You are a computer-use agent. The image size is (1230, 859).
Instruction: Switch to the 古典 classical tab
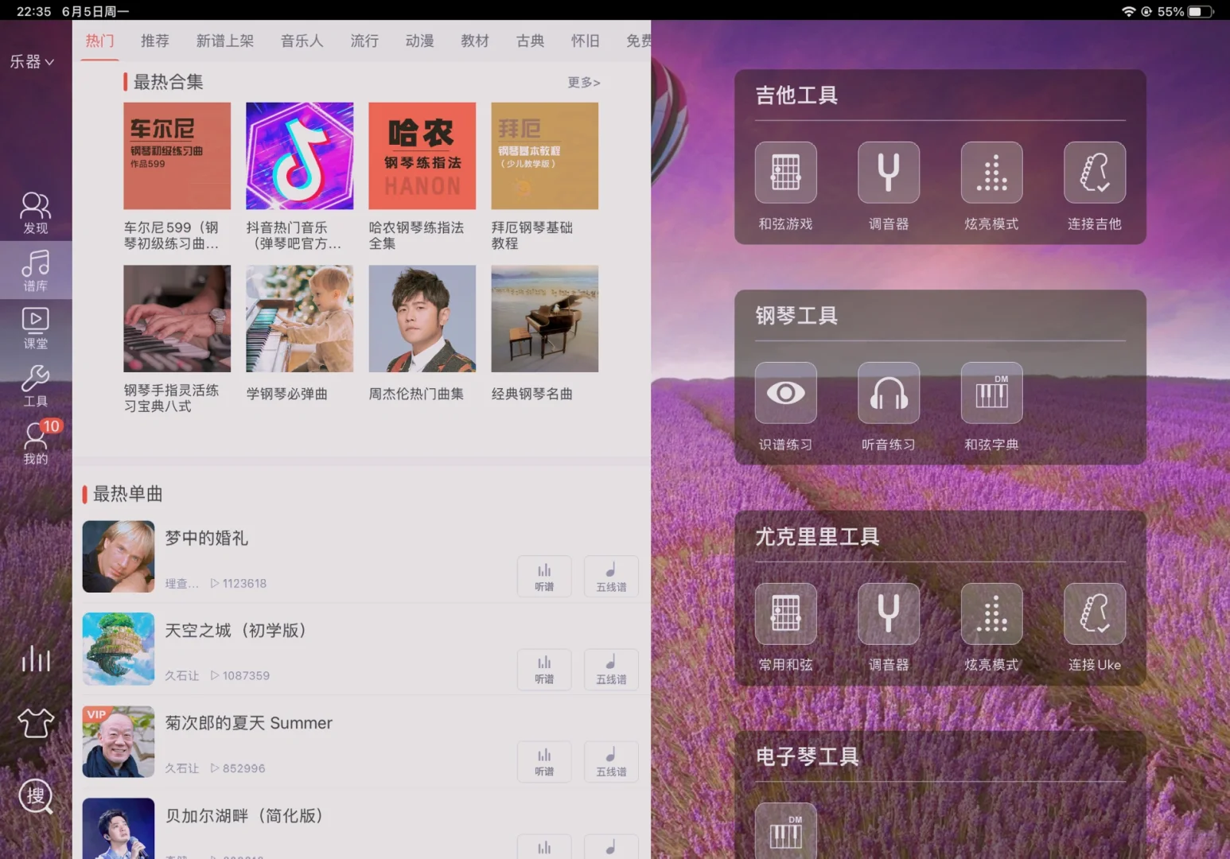[530, 41]
